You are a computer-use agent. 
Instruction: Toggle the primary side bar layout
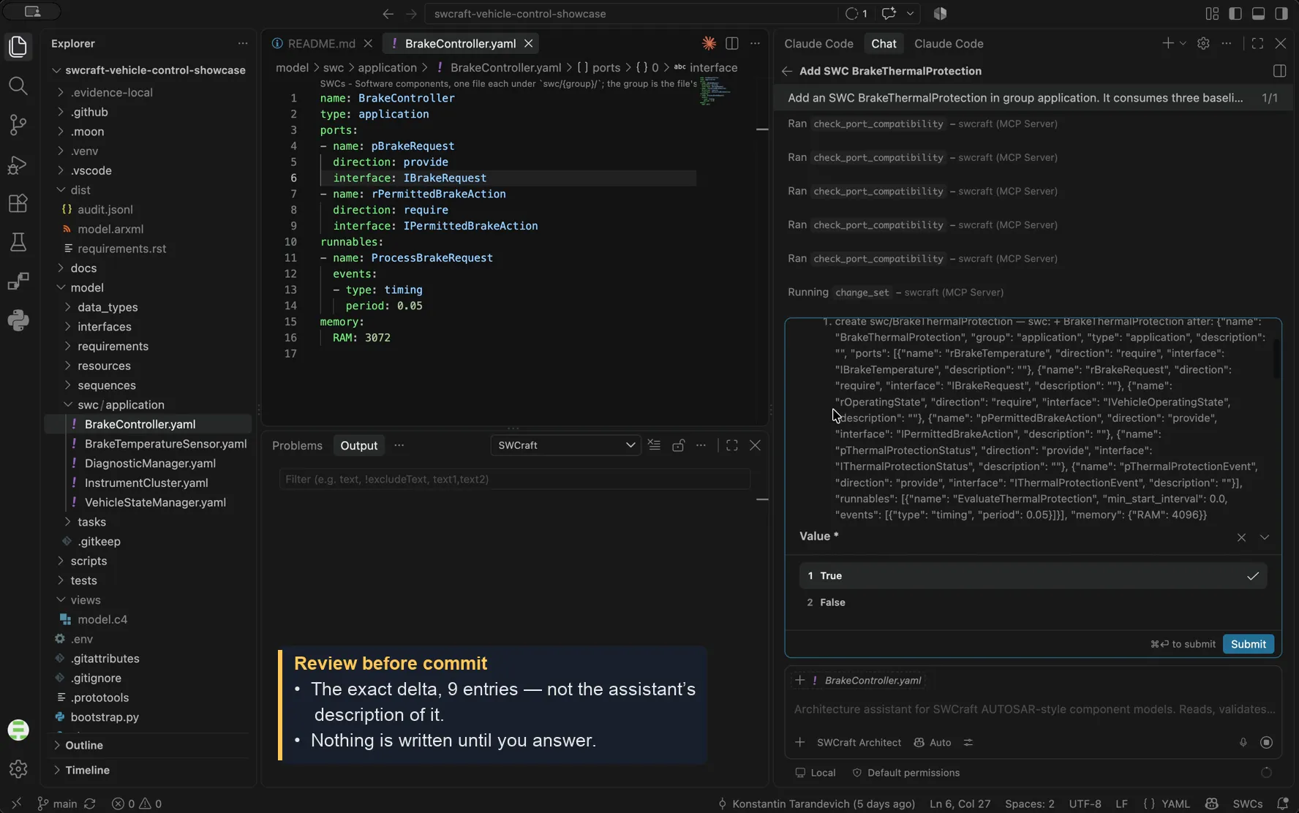click(1235, 14)
